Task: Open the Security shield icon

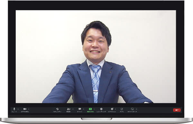Action: click(57, 109)
